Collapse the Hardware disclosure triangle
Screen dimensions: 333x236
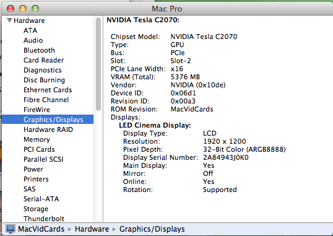[9, 20]
